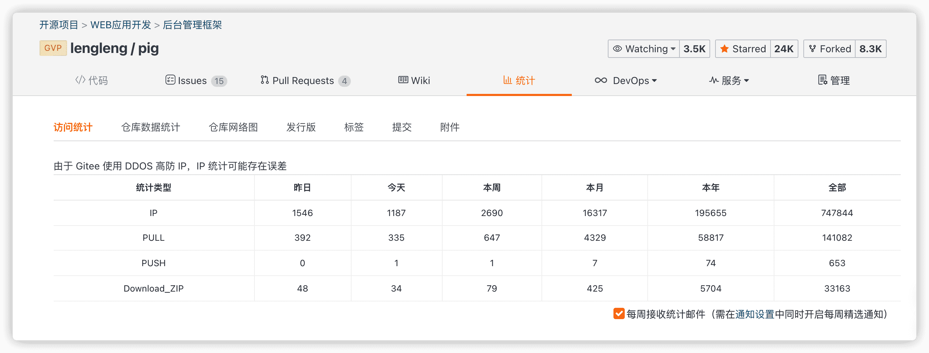Click the 通知设置 link

(x=755, y=314)
